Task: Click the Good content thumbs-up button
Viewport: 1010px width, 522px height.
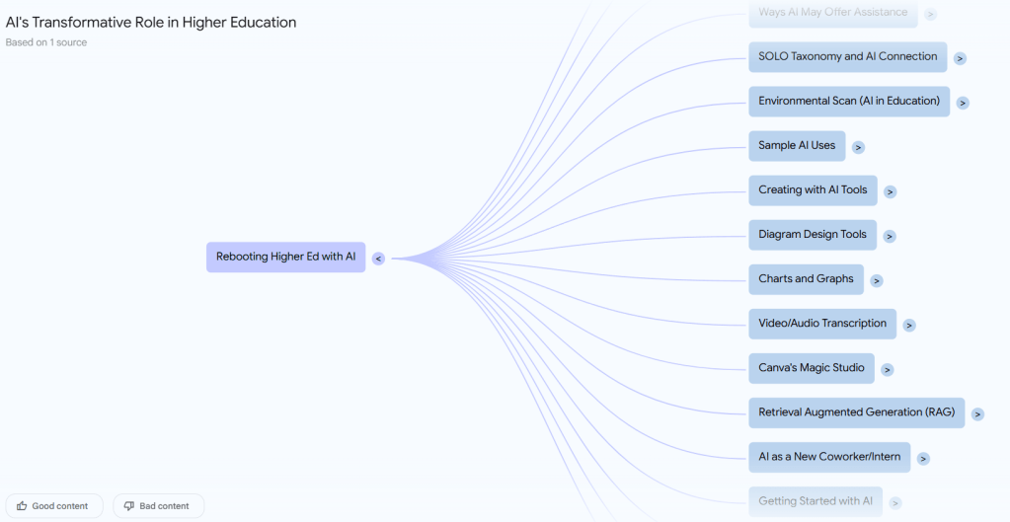Action: (53, 506)
